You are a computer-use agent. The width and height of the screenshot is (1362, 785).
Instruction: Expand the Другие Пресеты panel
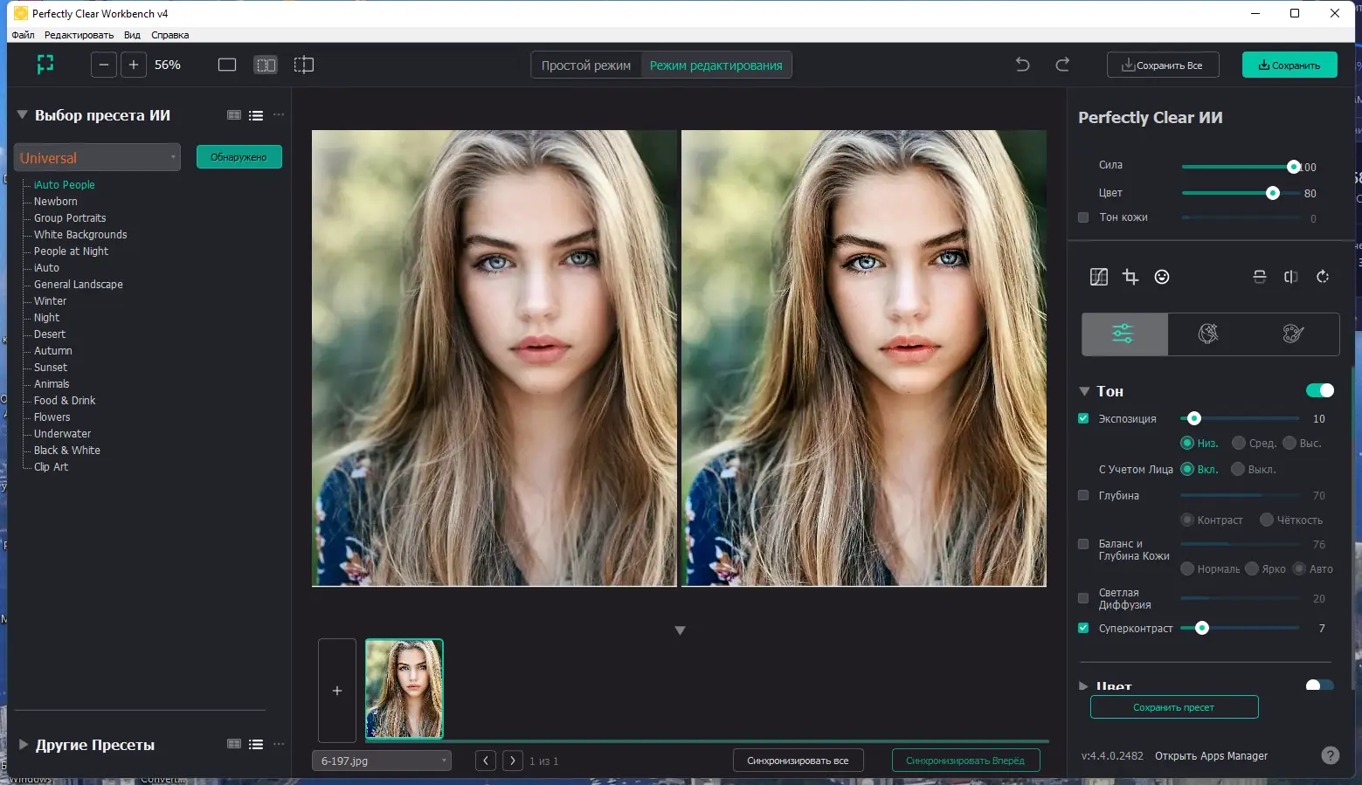tap(24, 745)
